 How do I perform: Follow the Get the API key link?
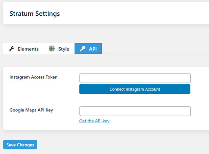point(94,121)
